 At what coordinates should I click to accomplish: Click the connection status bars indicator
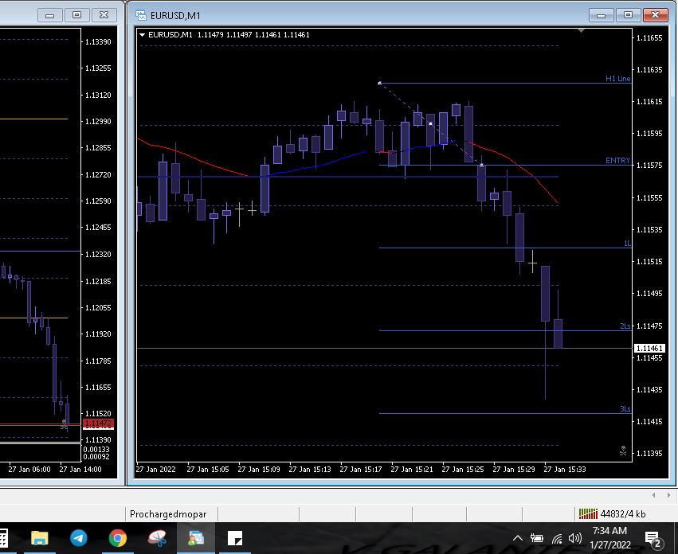(x=588, y=514)
